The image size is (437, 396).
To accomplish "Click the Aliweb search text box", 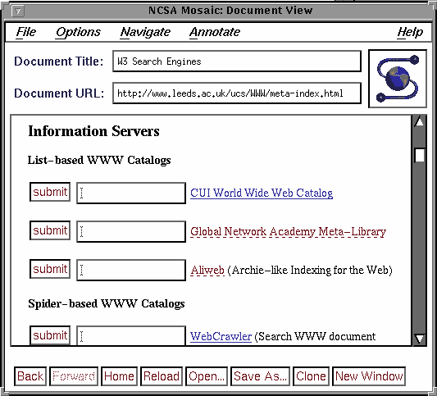I will [x=131, y=270].
